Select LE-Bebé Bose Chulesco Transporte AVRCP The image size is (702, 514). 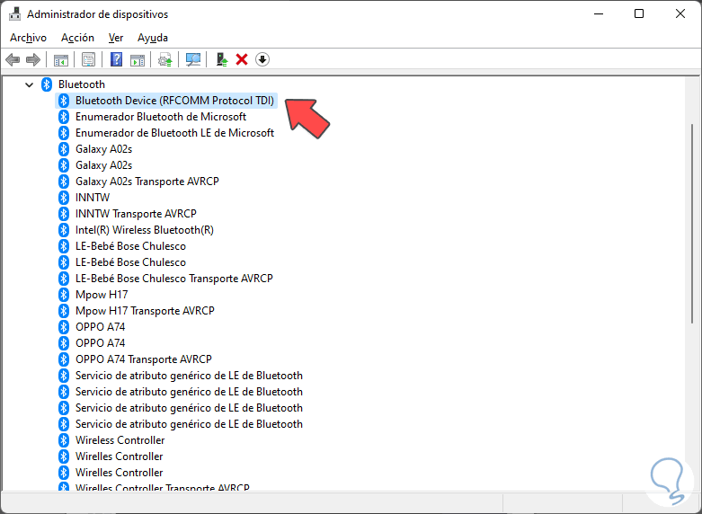[173, 279]
